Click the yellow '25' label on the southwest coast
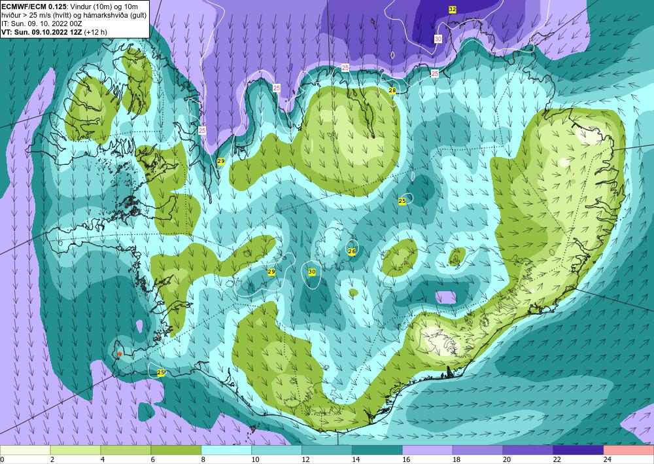Image resolution: width=654 pixels, height=464 pixels. pyautogui.click(x=161, y=372)
